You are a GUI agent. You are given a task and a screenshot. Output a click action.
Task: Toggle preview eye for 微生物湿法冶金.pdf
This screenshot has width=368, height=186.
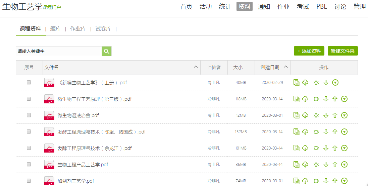[x=316, y=115]
